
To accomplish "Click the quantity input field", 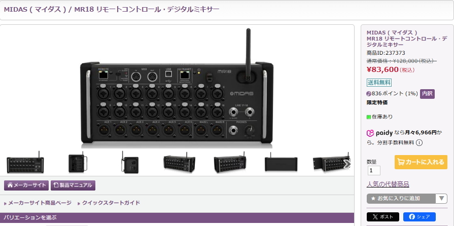I will click(x=374, y=170).
